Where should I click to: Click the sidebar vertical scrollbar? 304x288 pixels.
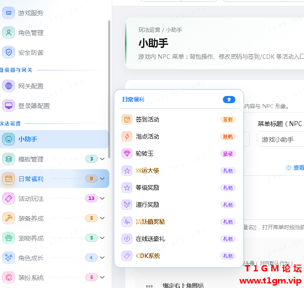[109, 89]
